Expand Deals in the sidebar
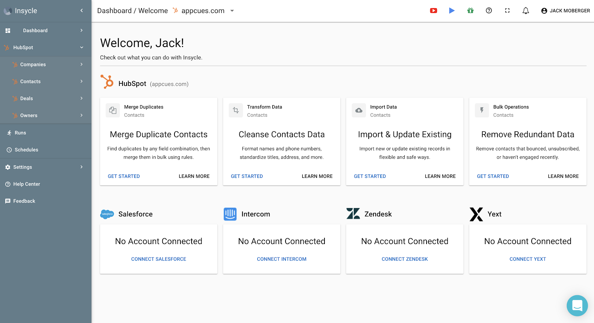The width and height of the screenshot is (594, 323). pyautogui.click(x=46, y=99)
